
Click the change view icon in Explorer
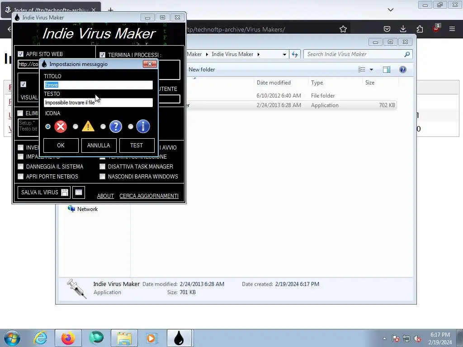click(x=362, y=70)
